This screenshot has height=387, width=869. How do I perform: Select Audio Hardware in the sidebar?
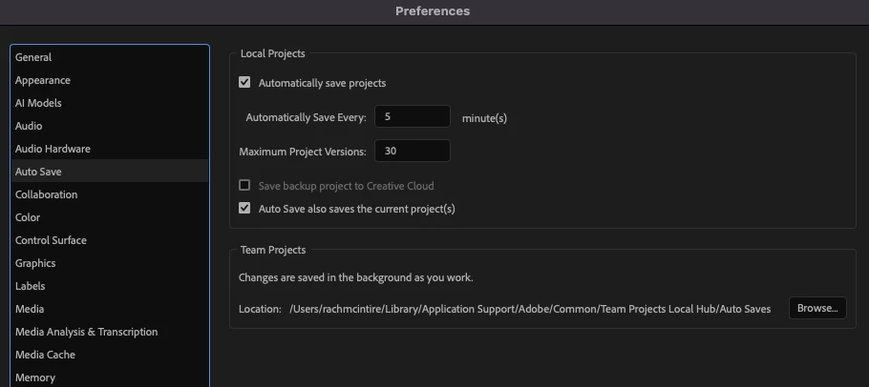[x=53, y=149]
